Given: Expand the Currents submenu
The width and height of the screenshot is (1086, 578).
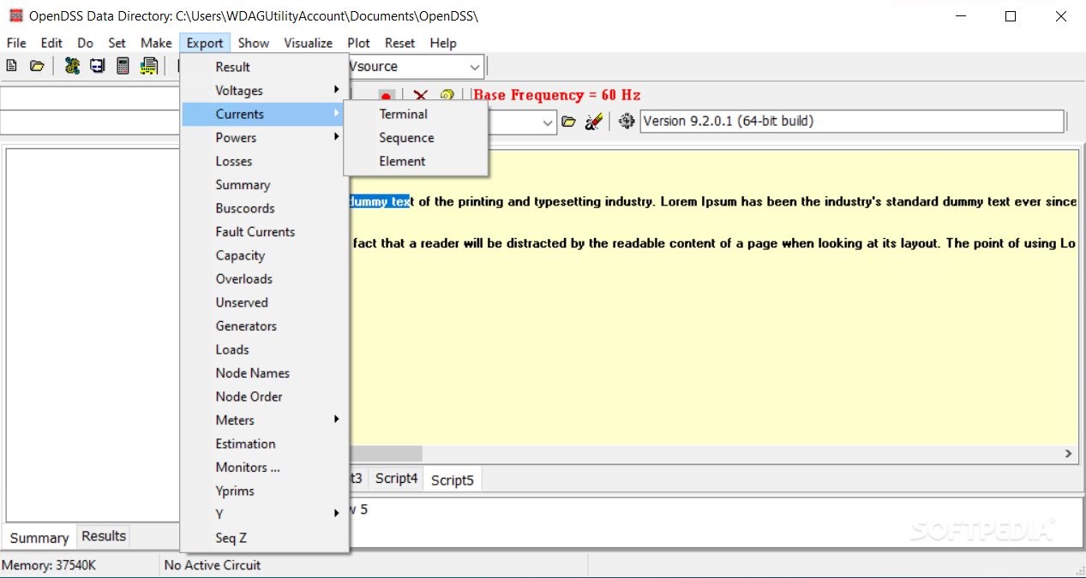Looking at the screenshot, I should point(265,114).
